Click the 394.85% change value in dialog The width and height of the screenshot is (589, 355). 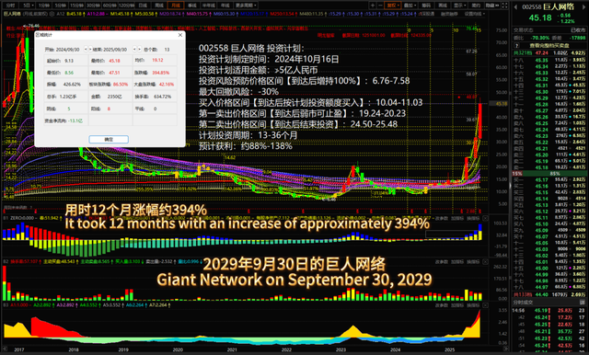[x=161, y=73]
